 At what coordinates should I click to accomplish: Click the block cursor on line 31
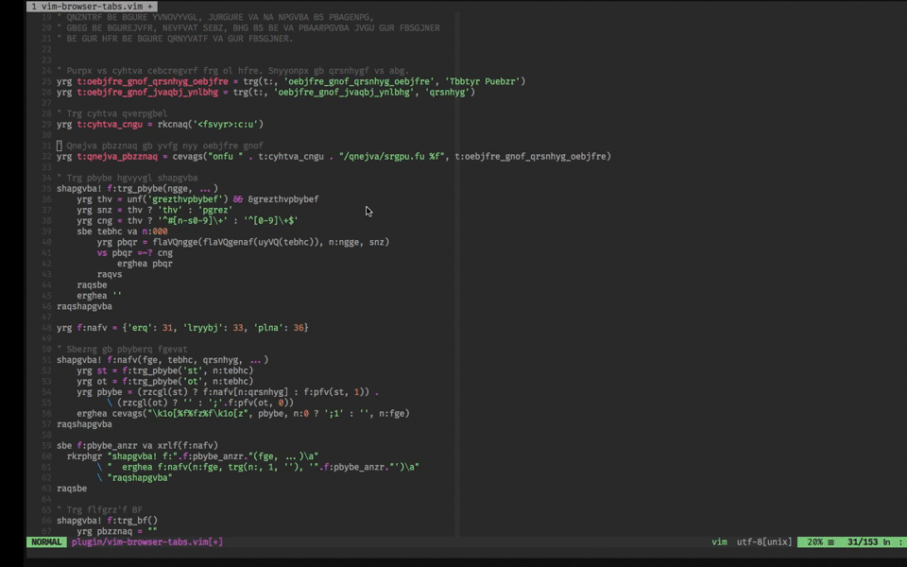click(x=59, y=146)
